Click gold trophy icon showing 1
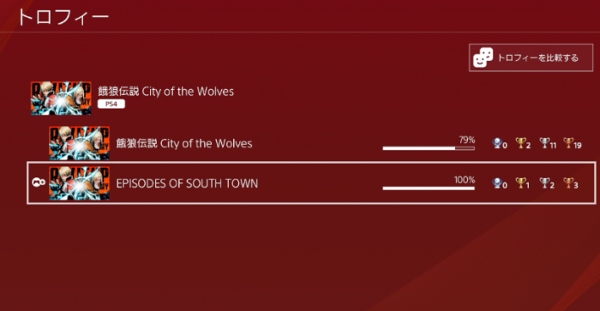 pos(520,182)
